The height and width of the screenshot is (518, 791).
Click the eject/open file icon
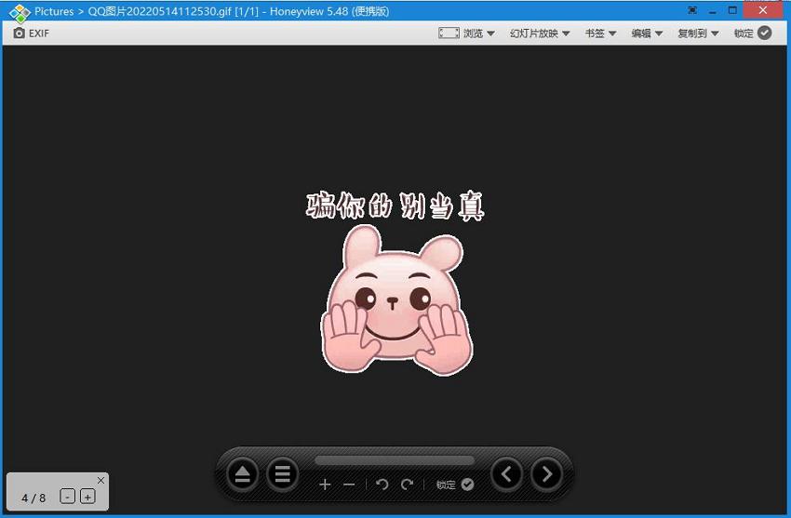[x=243, y=475]
